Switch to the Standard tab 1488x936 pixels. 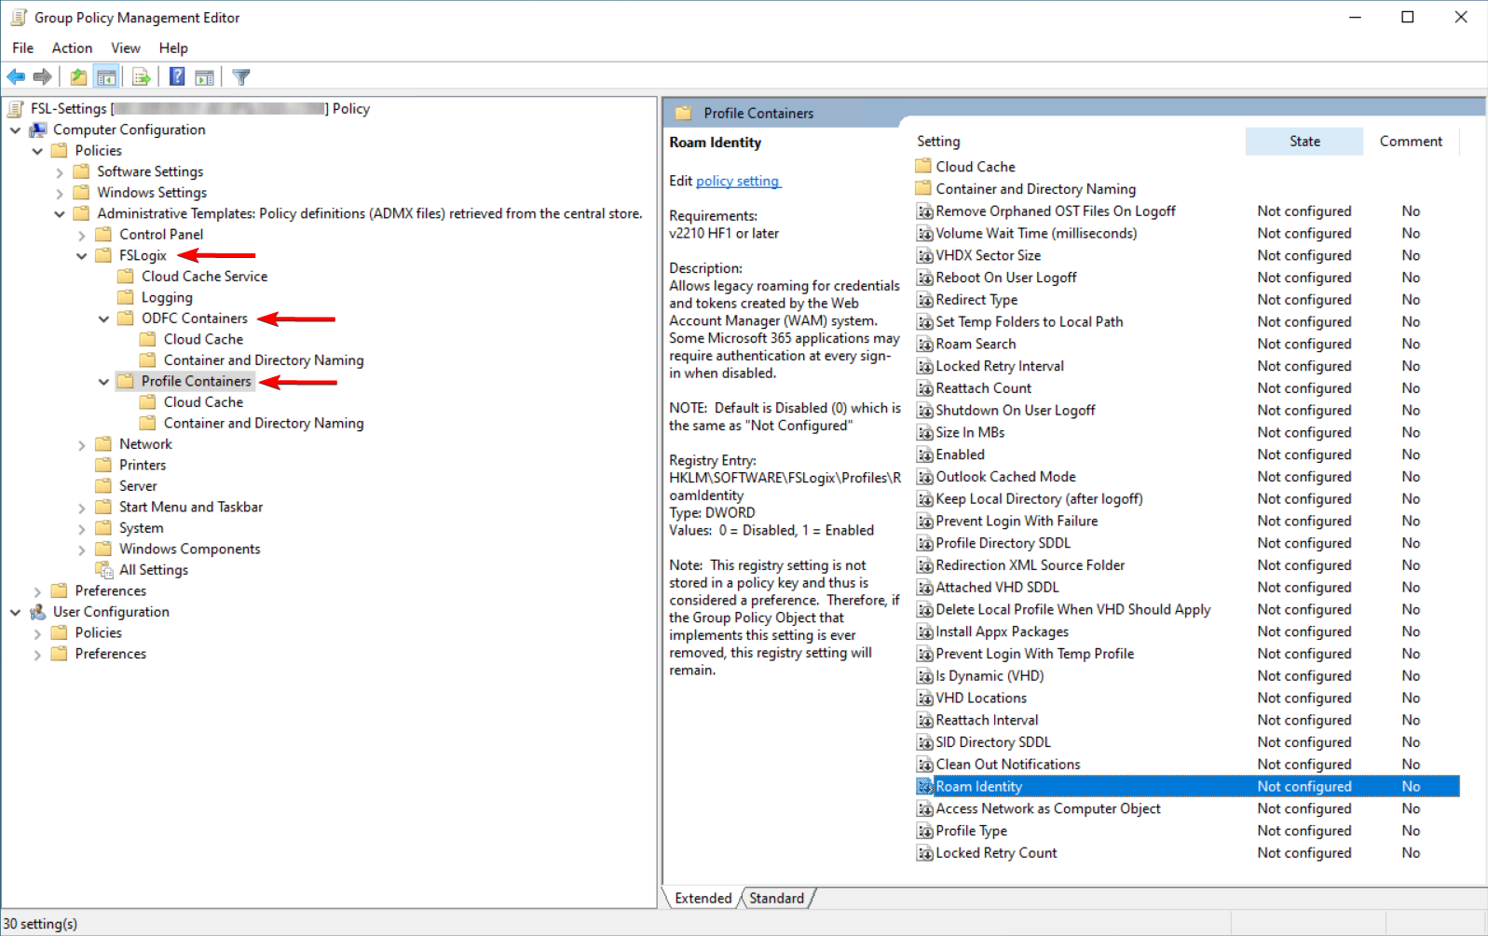[x=776, y=898]
